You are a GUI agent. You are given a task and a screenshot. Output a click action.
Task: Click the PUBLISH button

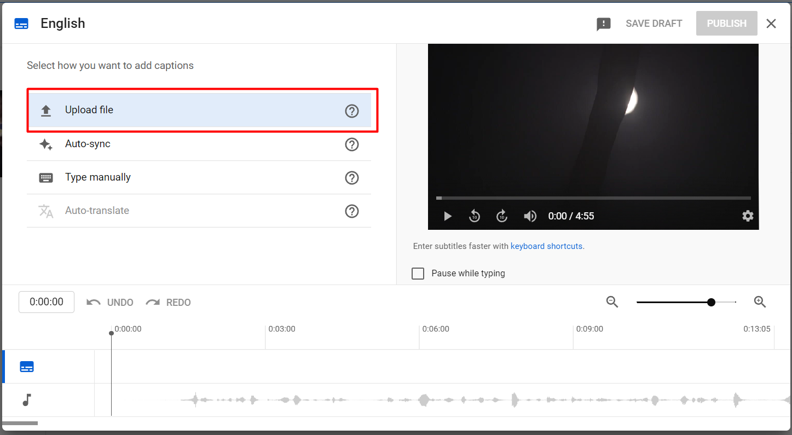pos(727,24)
